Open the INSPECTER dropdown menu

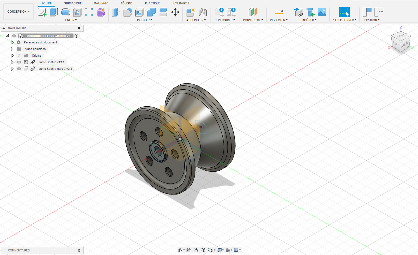[279, 20]
